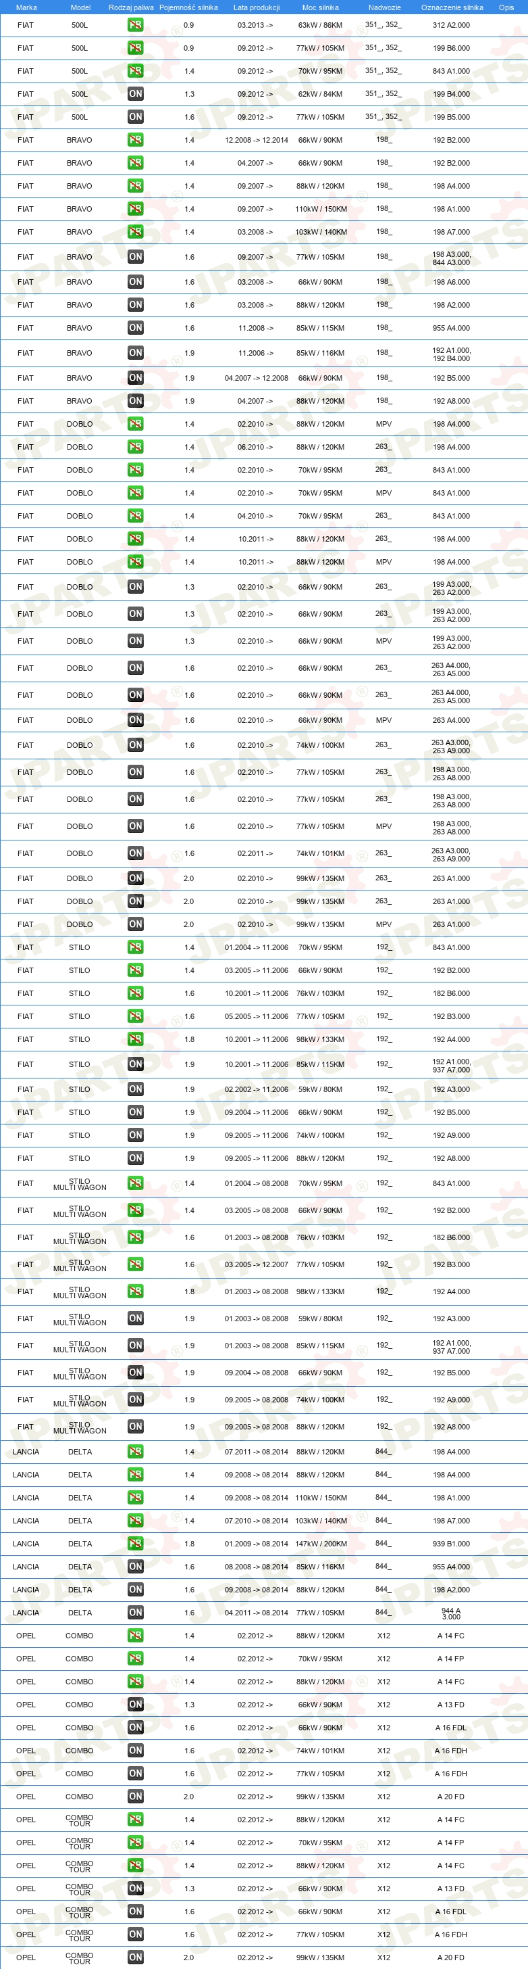528x1969 pixels.
Task: Click the Fiat 500L production date 03.2013 ->
Action: (255, 25)
